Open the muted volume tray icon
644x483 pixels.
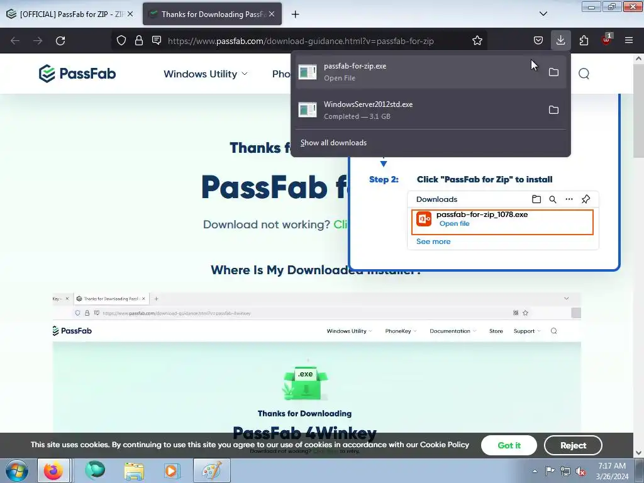click(x=580, y=471)
